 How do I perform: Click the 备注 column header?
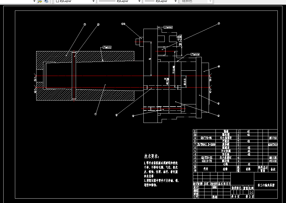tap(273, 169)
